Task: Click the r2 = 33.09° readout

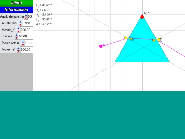Action: (45, 15)
